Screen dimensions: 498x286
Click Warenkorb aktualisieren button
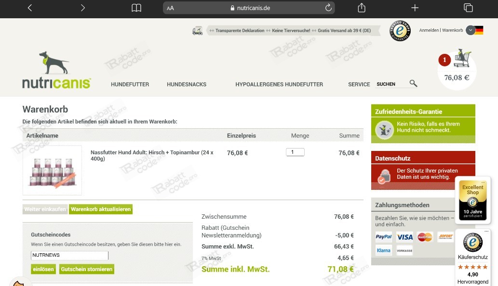tap(101, 210)
